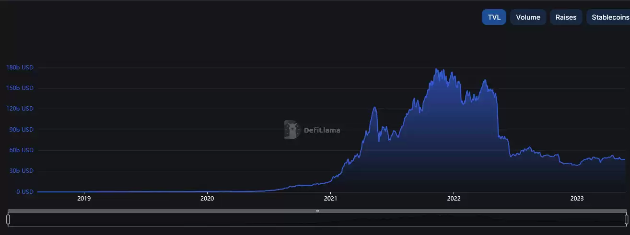Choose the 2022 x-axis label
Image resolution: width=630 pixels, height=235 pixels.
(x=454, y=198)
